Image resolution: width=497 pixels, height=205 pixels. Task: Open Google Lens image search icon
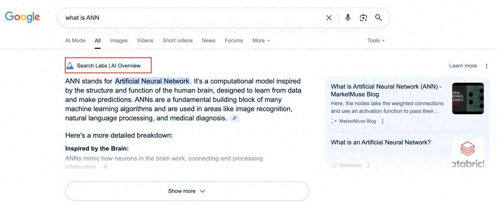coord(363,18)
